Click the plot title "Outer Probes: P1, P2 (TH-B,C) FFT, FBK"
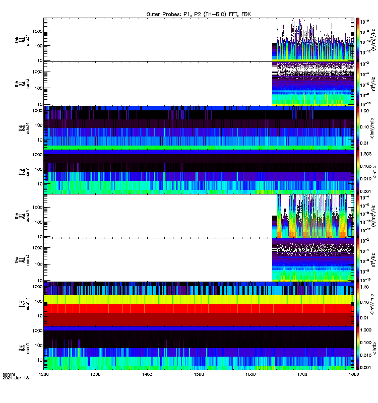 point(198,15)
